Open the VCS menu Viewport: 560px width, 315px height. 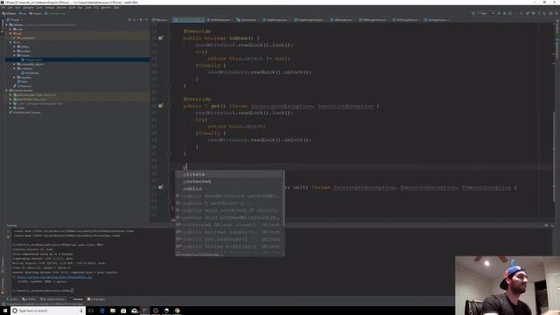point(96,8)
